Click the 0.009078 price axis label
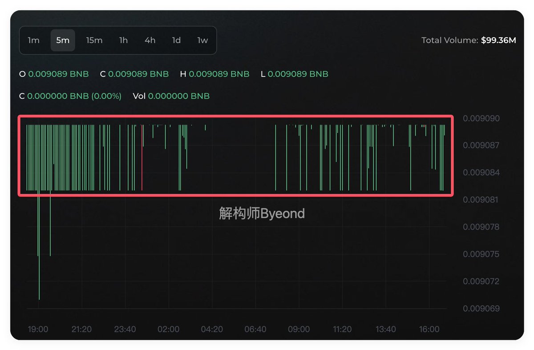 (481, 227)
